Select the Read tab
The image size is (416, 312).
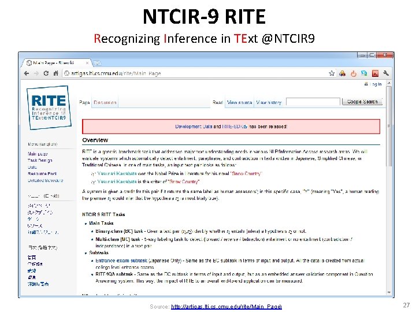point(218,102)
